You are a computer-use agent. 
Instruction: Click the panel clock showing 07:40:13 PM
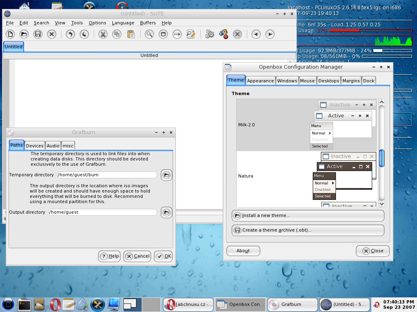pos(398,305)
